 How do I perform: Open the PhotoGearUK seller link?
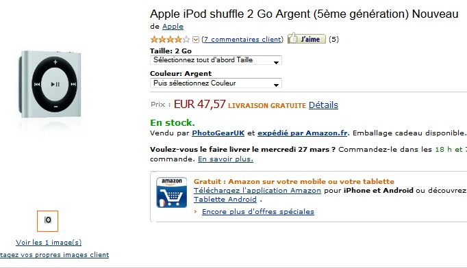[x=218, y=133]
